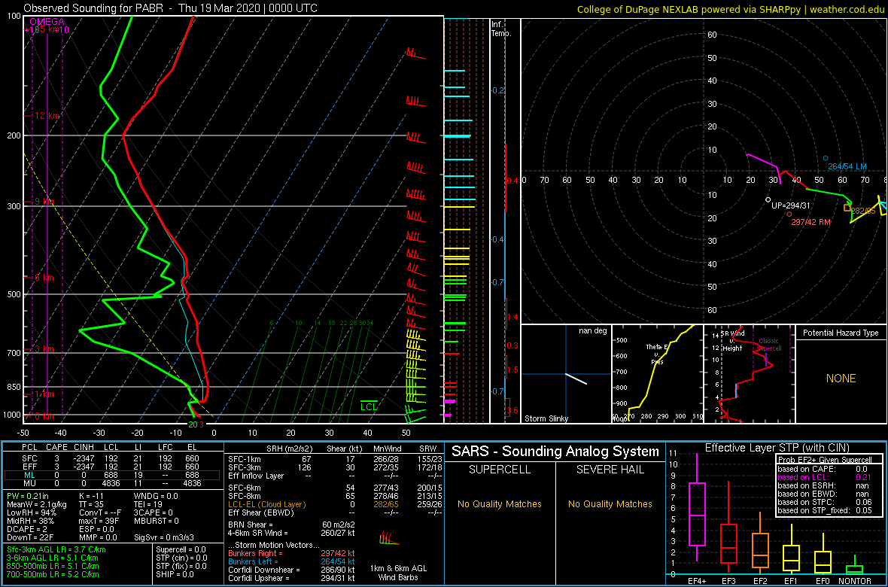The width and height of the screenshot is (888, 587).
Task: Click the 'Prob EF2+ Given Supercell' heading
Action: (824, 460)
